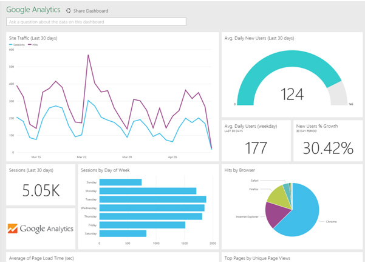
Task: Select the Tuesday bar in Sessions chart
Action: click(152, 199)
